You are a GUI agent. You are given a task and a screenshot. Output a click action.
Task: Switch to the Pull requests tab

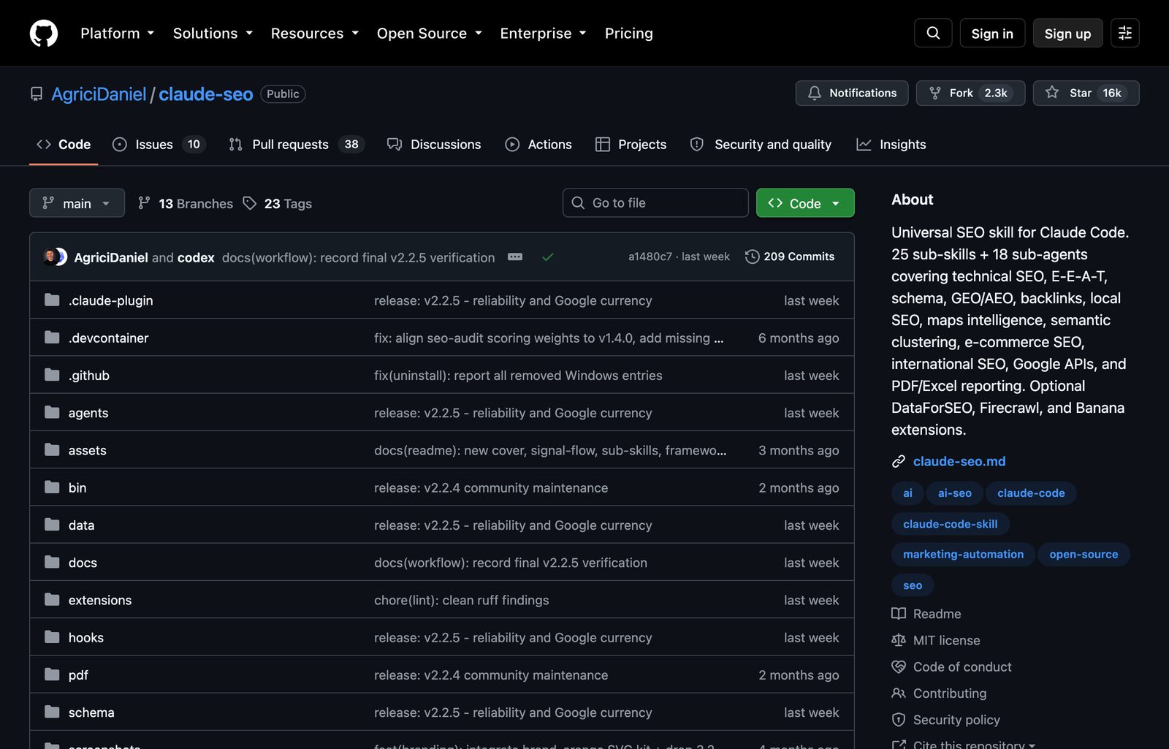[x=296, y=144]
